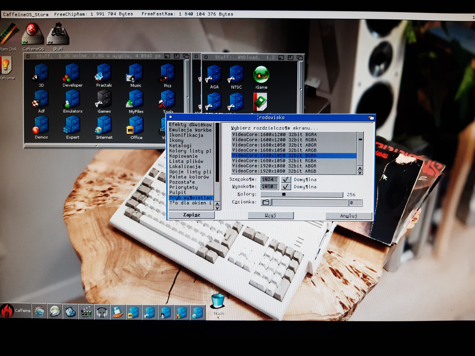Click the Caffeine start button in taskbar

pyautogui.click(x=16, y=311)
